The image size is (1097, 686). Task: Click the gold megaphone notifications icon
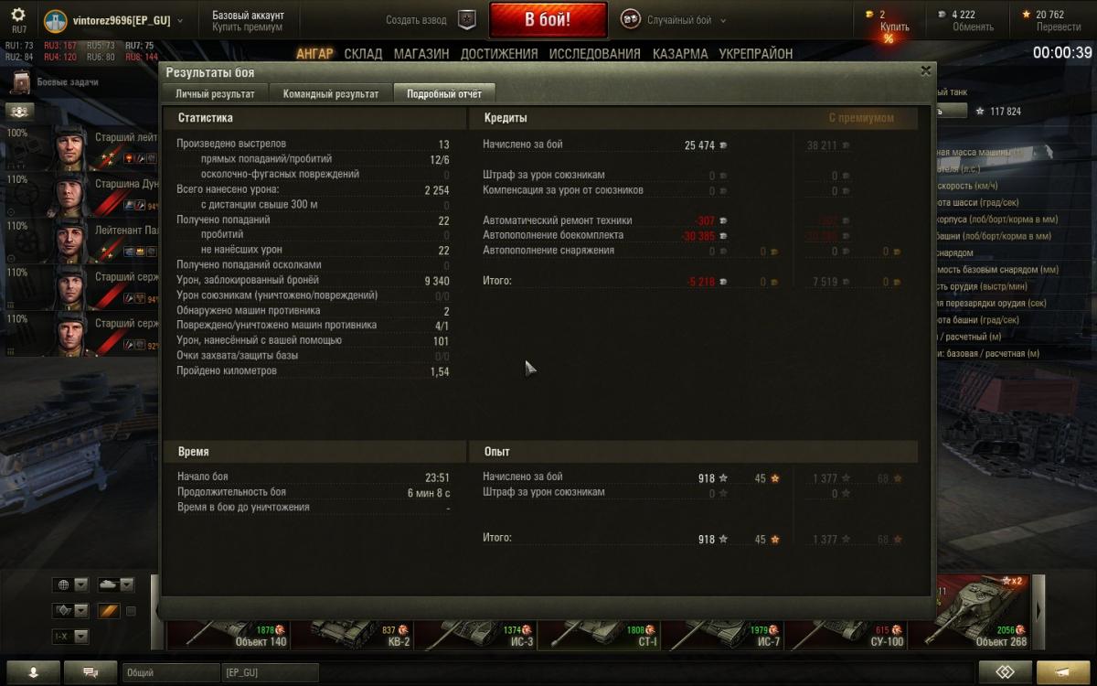click(1063, 672)
